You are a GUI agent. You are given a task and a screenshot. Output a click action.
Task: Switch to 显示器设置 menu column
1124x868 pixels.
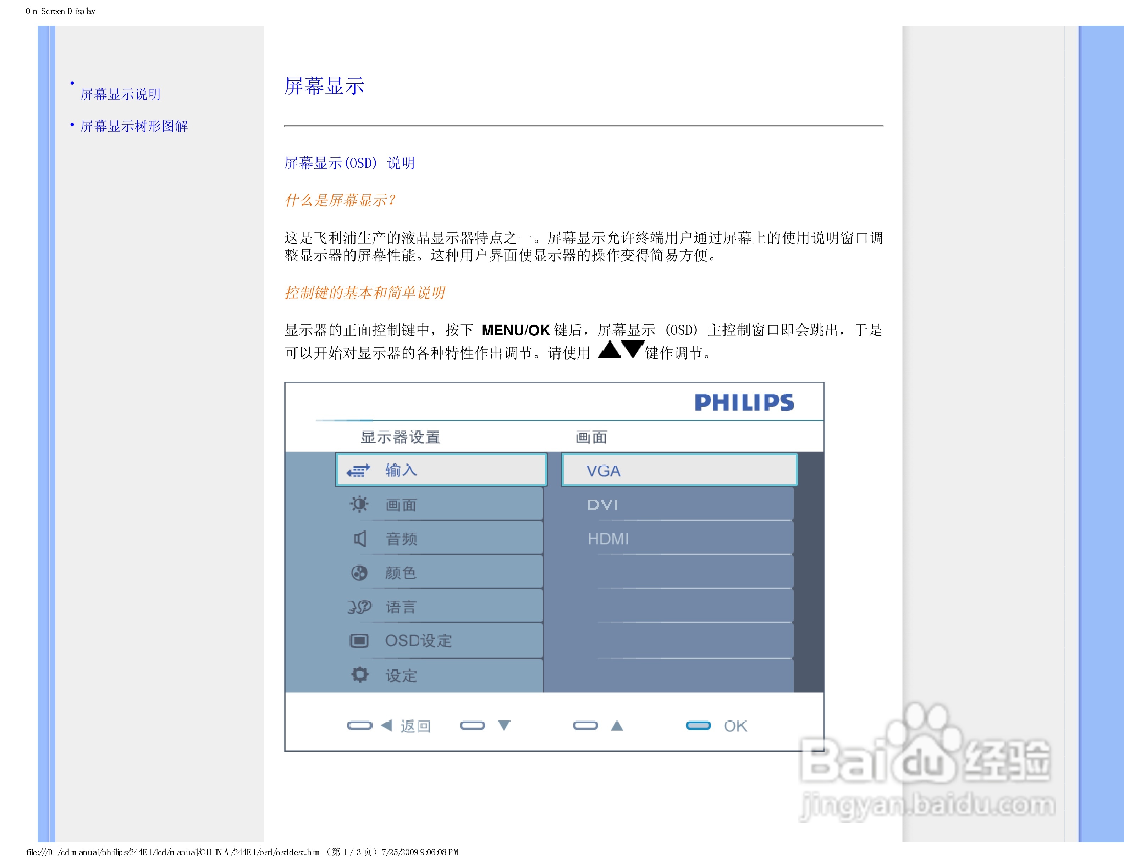[x=401, y=436]
